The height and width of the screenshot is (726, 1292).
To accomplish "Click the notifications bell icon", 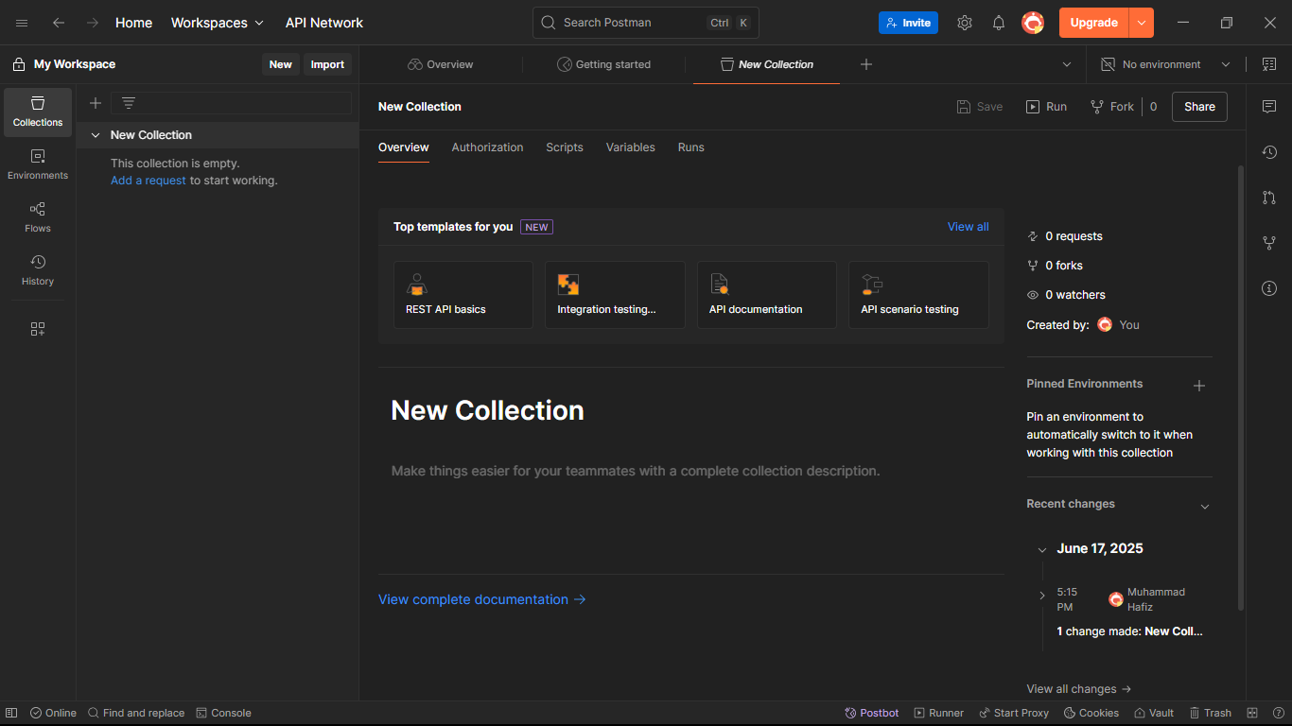I will [999, 23].
